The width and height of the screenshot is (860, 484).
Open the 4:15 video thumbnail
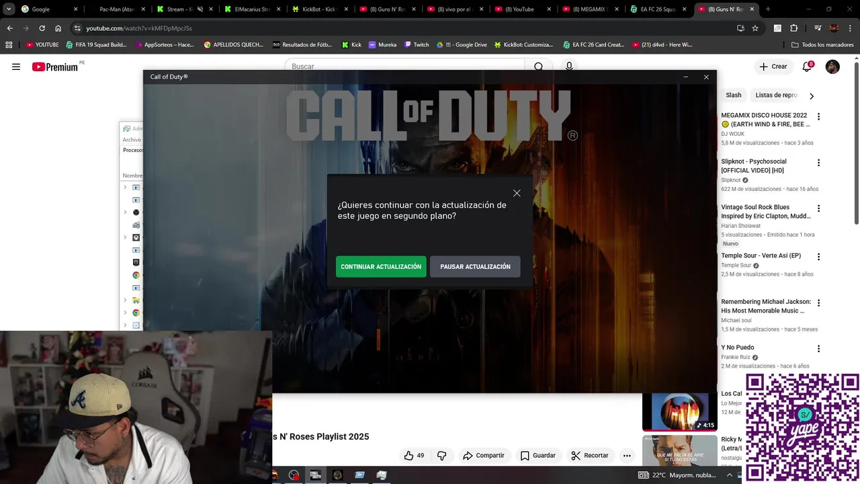click(x=679, y=411)
